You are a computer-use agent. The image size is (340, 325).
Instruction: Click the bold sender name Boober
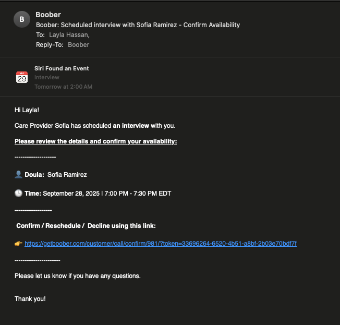click(x=47, y=15)
